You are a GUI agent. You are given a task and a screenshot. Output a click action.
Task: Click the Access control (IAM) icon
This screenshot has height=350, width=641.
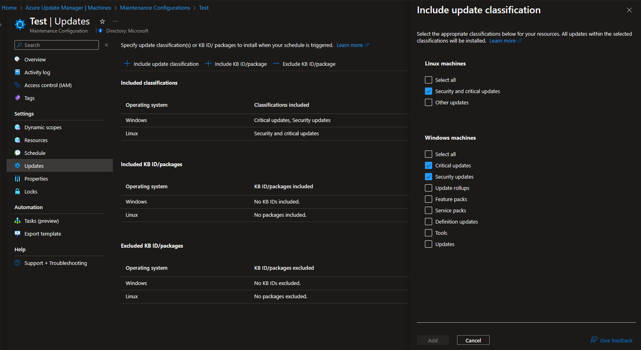tap(17, 85)
